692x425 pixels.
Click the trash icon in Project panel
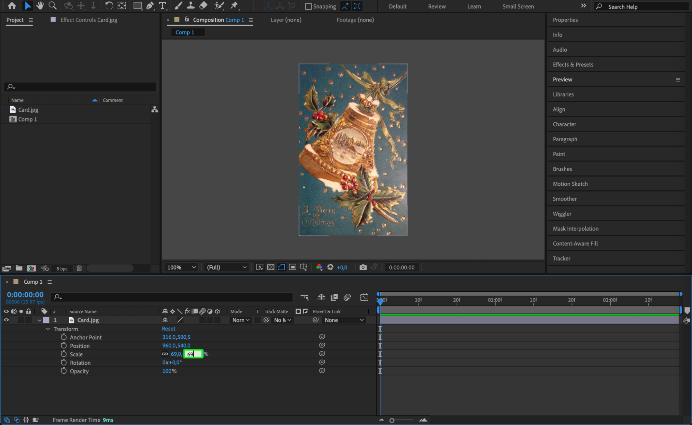[79, 268]
